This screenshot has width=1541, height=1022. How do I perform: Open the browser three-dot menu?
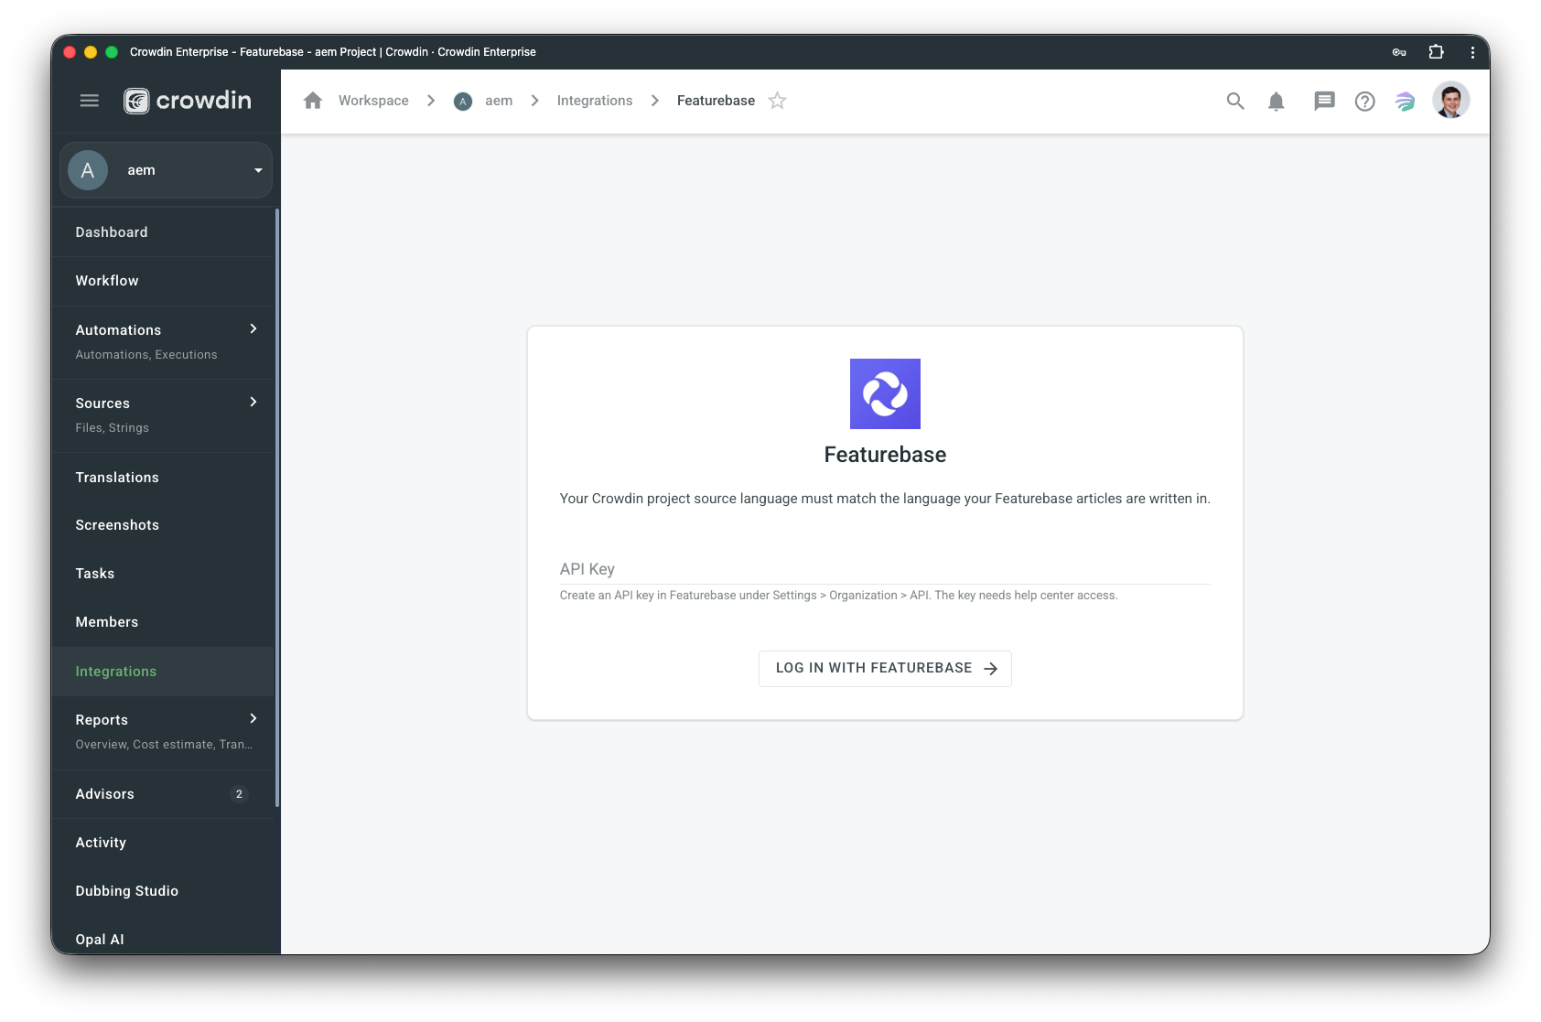click(1472, 52)
